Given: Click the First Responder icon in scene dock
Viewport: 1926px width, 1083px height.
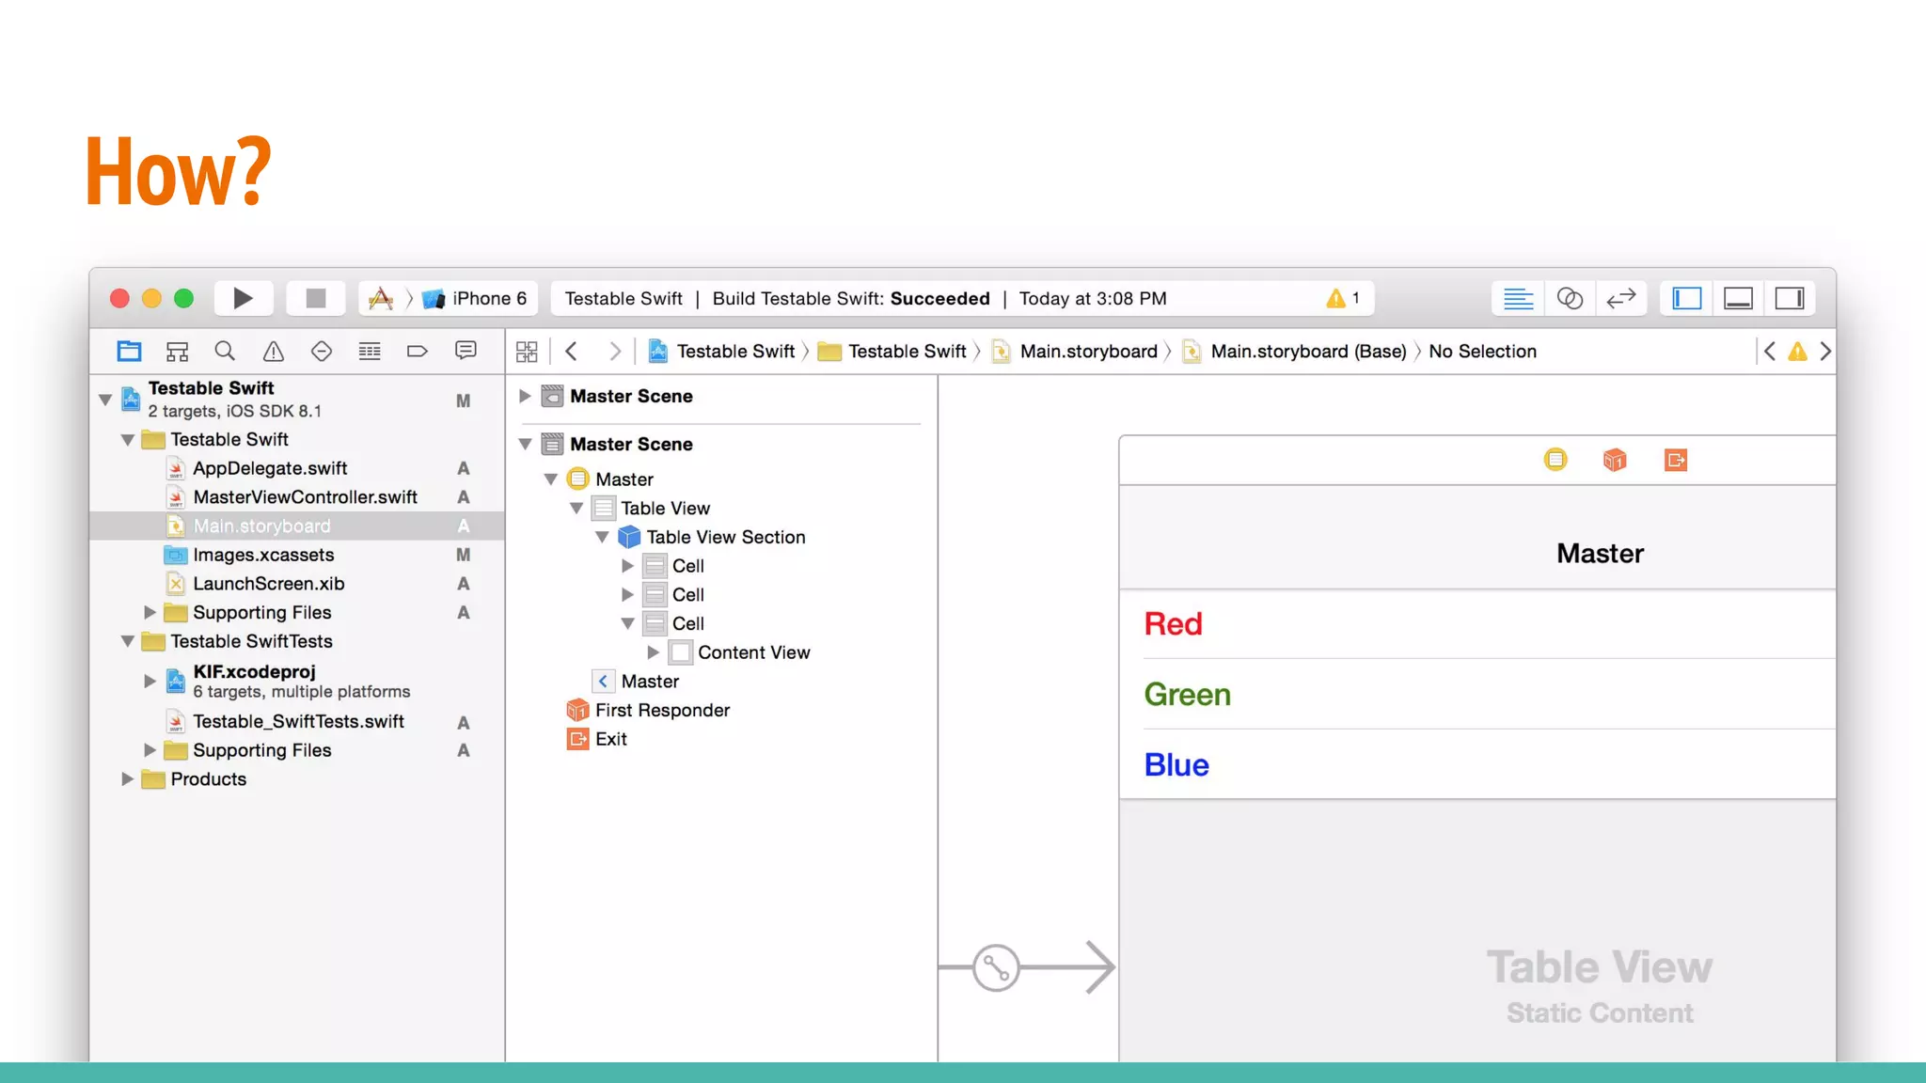Looking at the screenshot, I should 1615,460.
